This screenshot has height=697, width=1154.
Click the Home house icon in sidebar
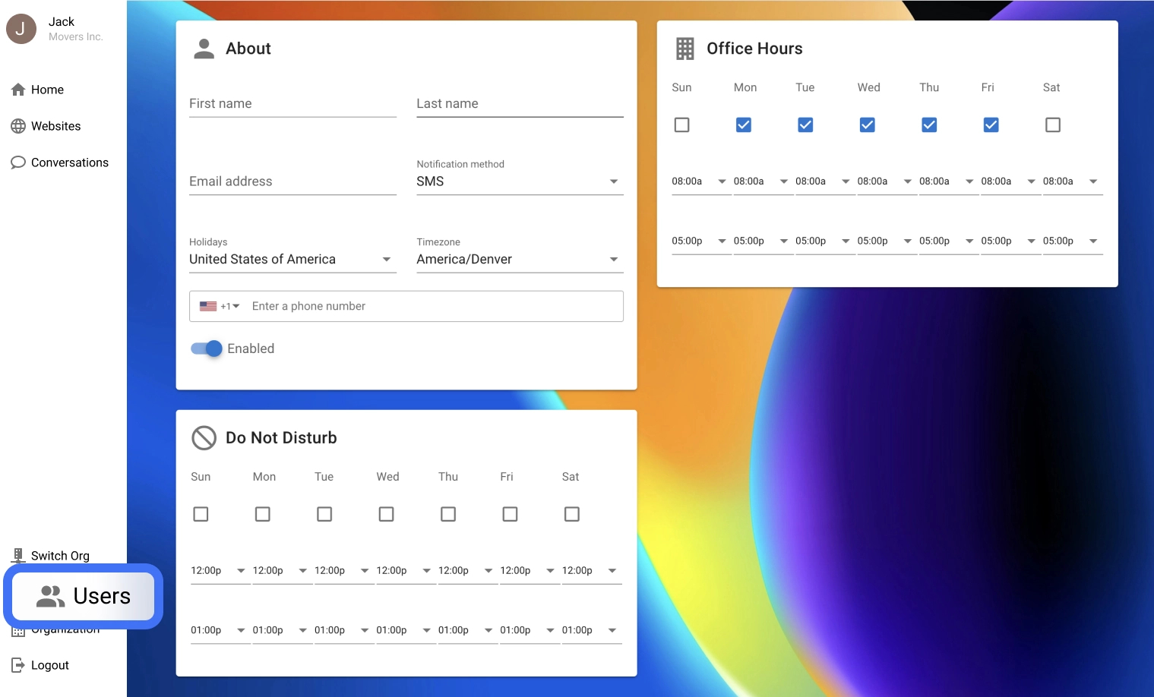pyautogui.click(x=18, y=90)
